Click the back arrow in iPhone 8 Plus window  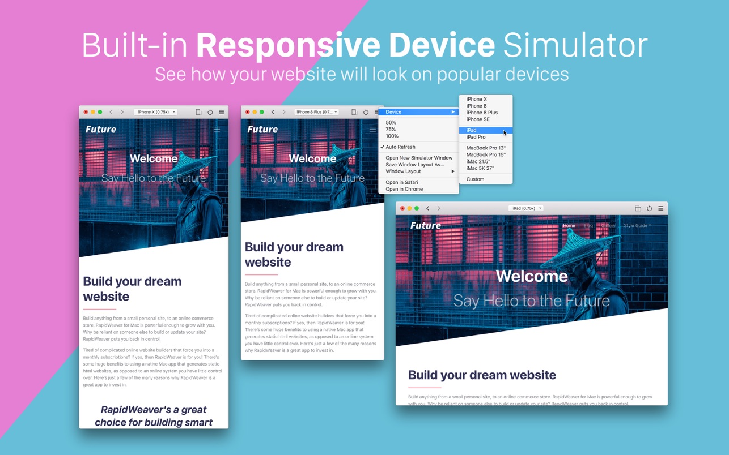tap(273, 112)
